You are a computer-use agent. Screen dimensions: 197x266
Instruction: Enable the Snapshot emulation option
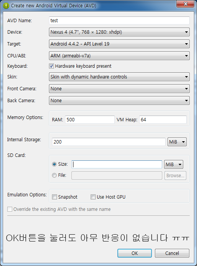click(54, 197)
